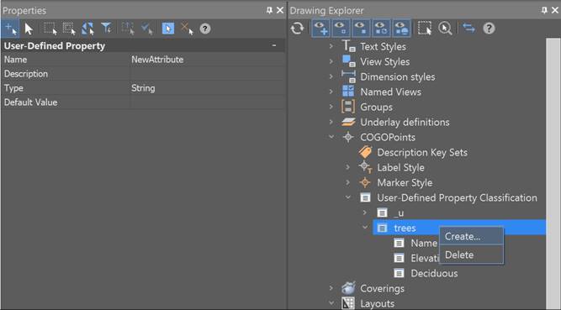Viewport: 561px width, 310px height.
Task: Collapse the COGOPoints tree node
Action: (331, 137)
